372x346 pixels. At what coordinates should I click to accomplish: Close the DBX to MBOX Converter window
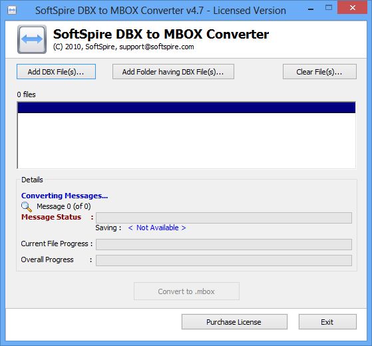pyautogui.click(x=353, y=7)
